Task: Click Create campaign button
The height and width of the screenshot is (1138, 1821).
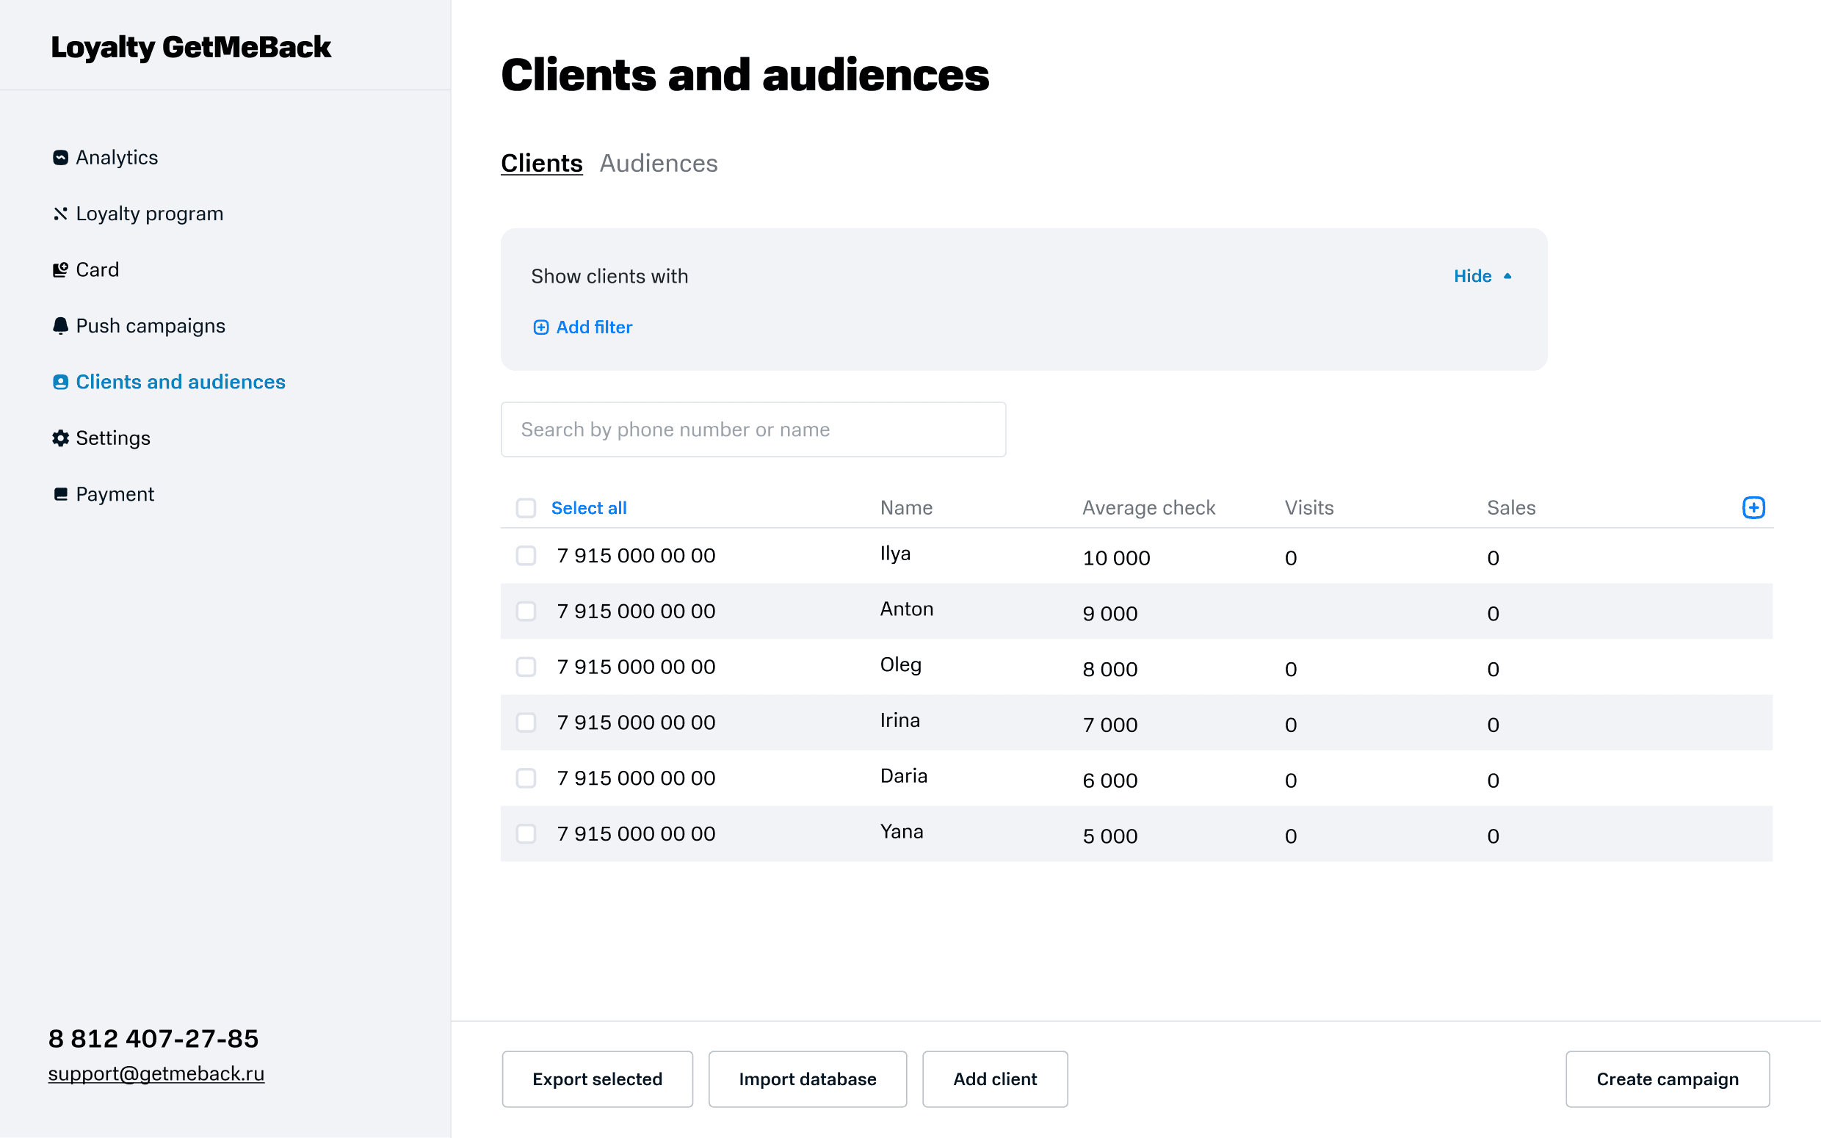Action: pos(1668,1079)
